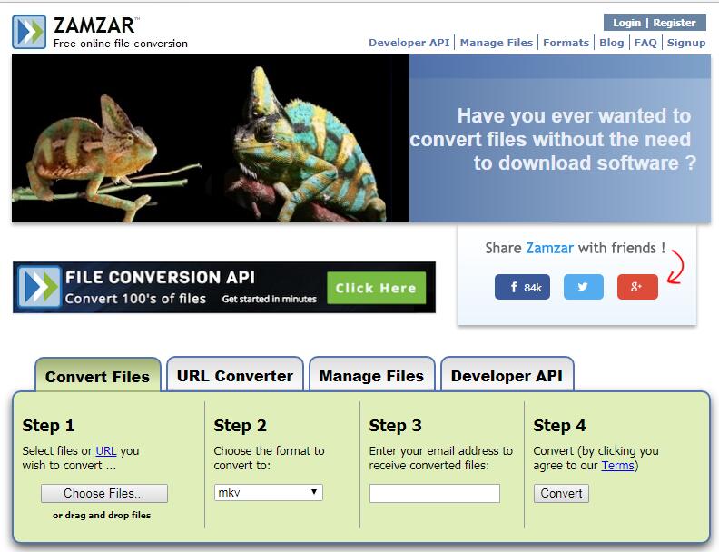This screenshot has width=719, height=552.
Task: Open the Register link
Action: pyautogui.click(x=674, y=23)
